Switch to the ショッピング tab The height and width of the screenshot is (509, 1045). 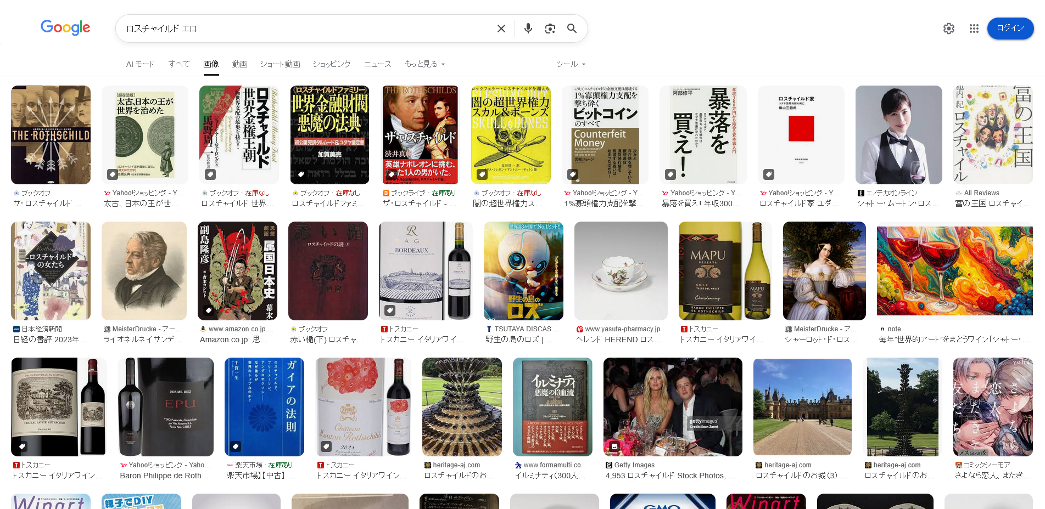[x=332, y=64]
